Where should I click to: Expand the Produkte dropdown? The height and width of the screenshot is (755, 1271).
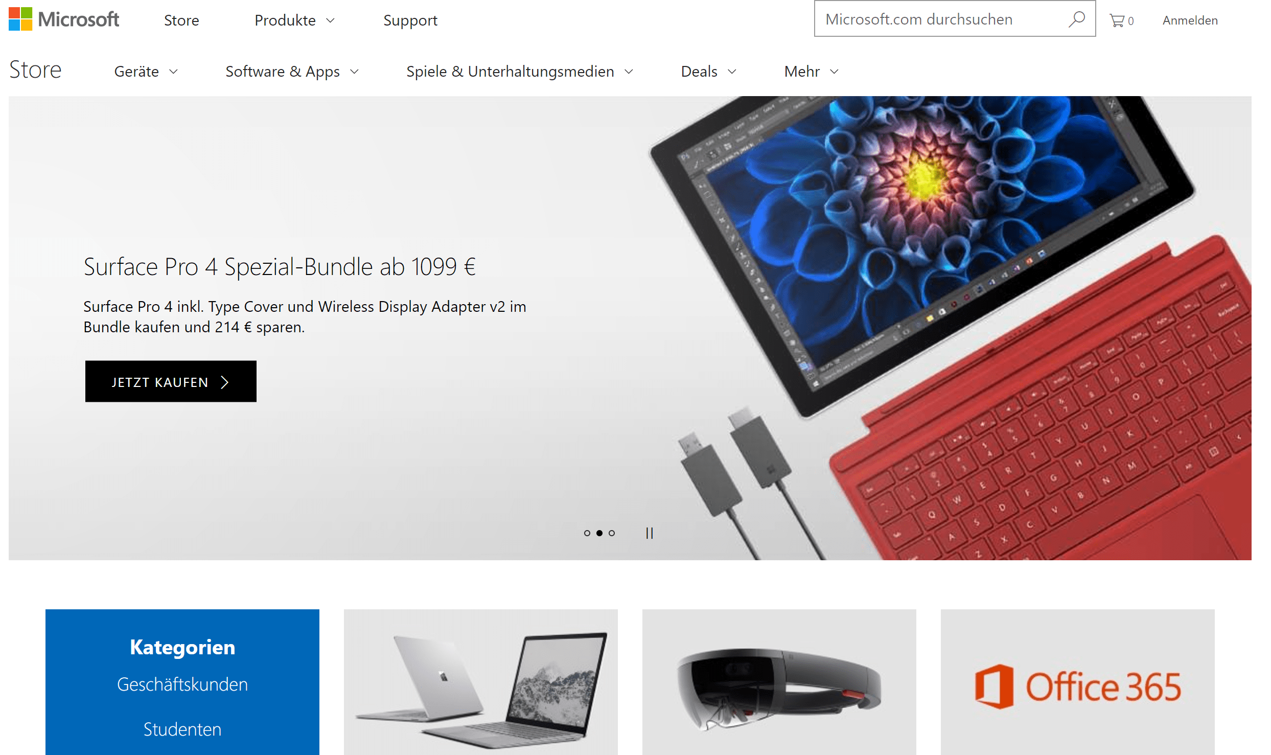(295, 20)
